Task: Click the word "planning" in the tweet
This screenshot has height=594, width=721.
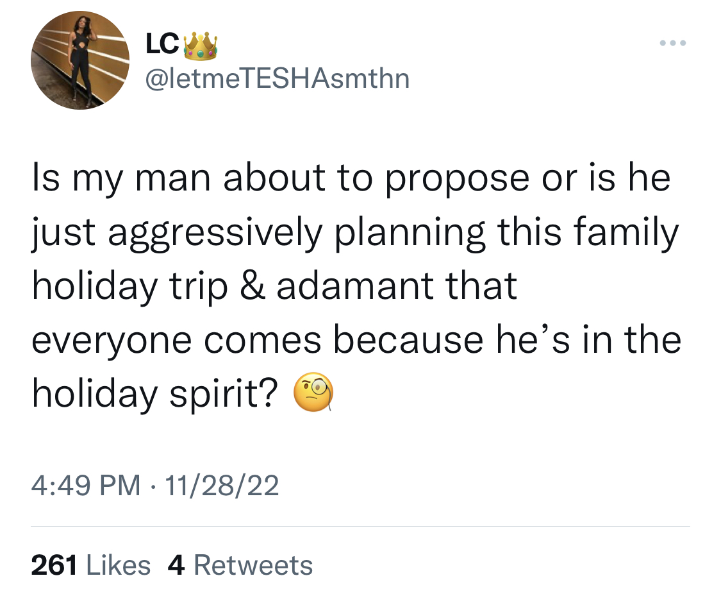Action: tap(410, 234)
